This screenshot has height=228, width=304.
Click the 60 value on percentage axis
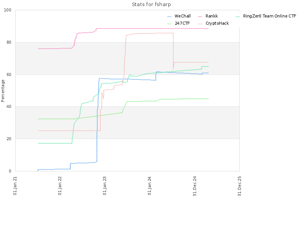tap(9, 74)
